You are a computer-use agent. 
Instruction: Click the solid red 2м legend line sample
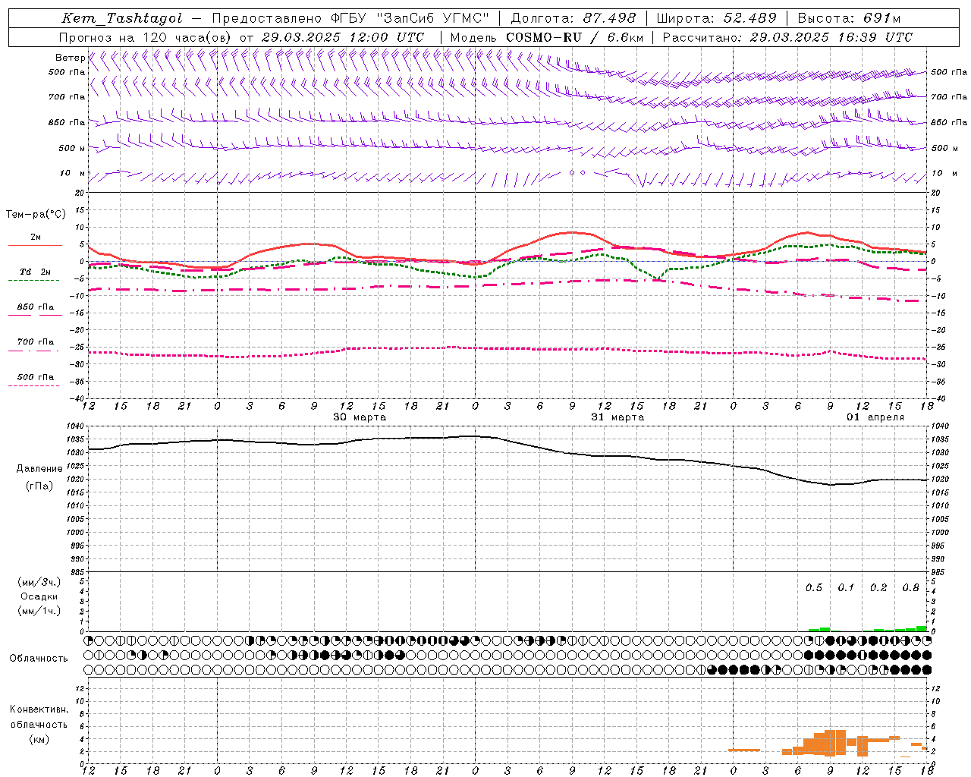[x=35, y=245]
